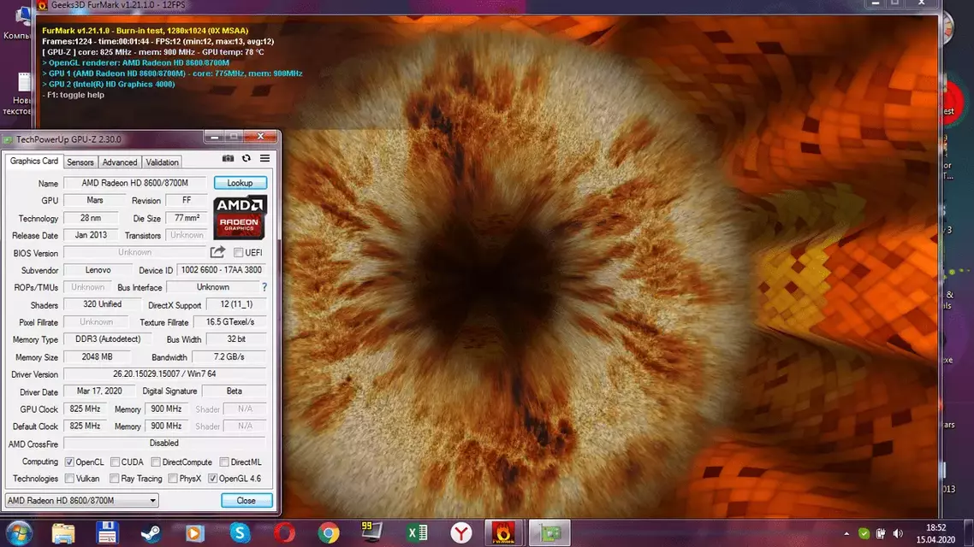This screenshot has height=547, width=974.
Task: Open Excel from the taskbar
Action: tap(417, 533)
